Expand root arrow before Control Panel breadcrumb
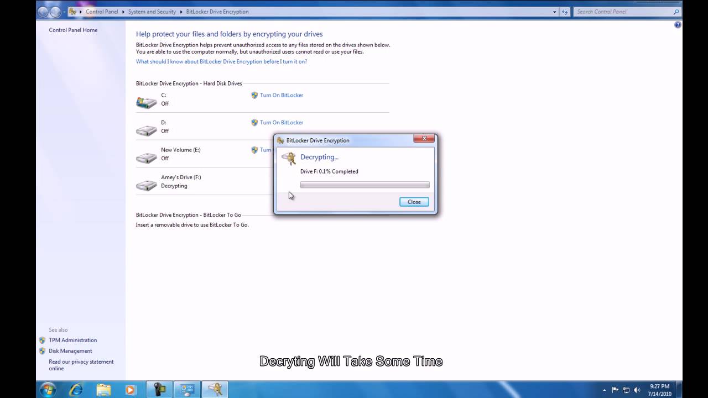708x398 pixels. (x=81, y=12)
